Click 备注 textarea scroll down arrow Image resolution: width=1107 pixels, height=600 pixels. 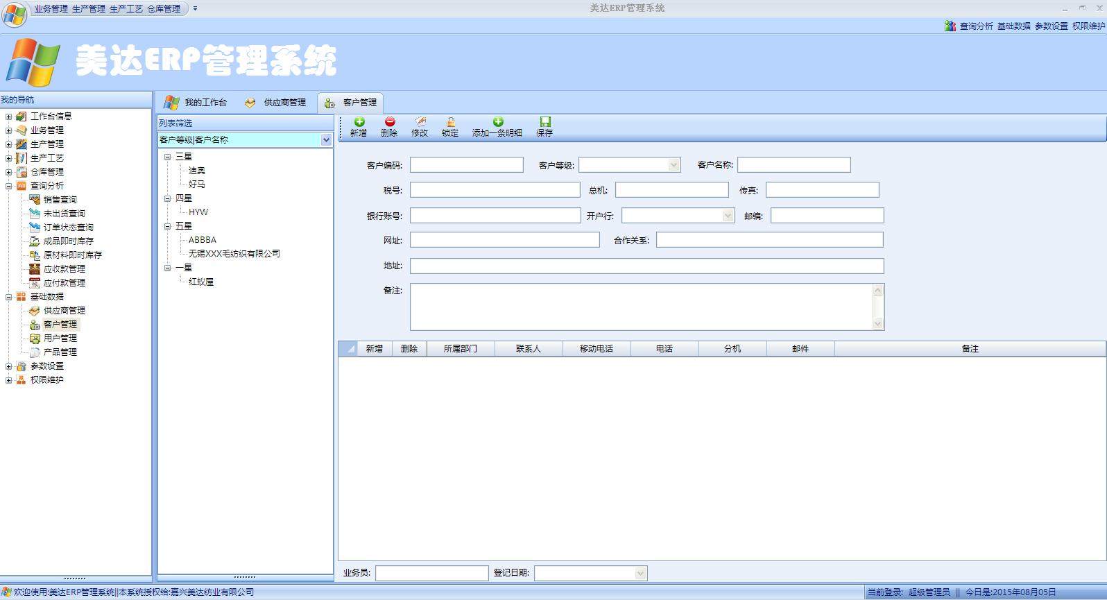pyautogui.click(x=878, y=324)
